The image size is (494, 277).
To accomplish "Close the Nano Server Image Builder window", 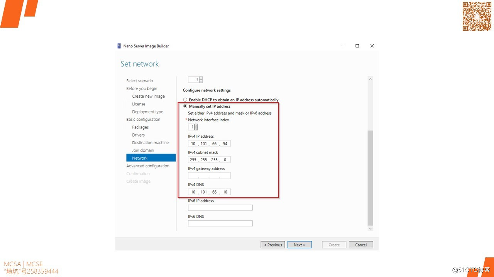I will (x=372, y=46).
